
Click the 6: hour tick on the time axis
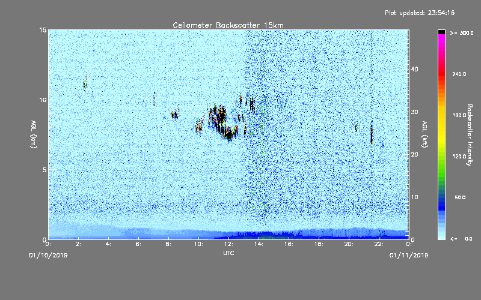click(139, 244)
